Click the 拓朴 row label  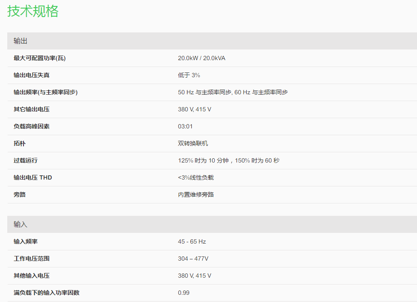point(20,143)
